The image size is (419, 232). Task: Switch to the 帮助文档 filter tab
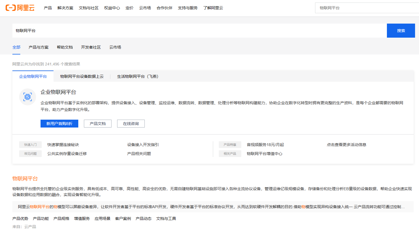65,47
